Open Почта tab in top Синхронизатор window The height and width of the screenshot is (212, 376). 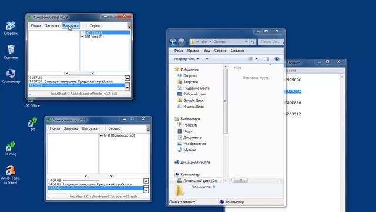tap(36, 25)
